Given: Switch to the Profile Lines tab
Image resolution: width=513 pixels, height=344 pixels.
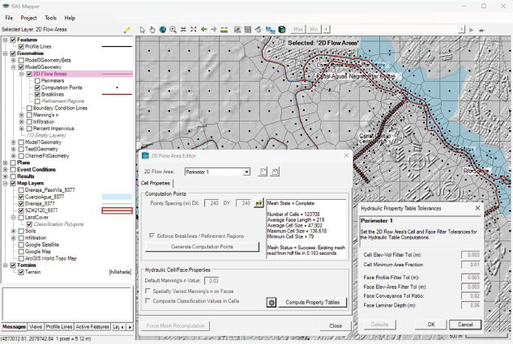Looking at the screenshot, I should (x=58, y=326).
